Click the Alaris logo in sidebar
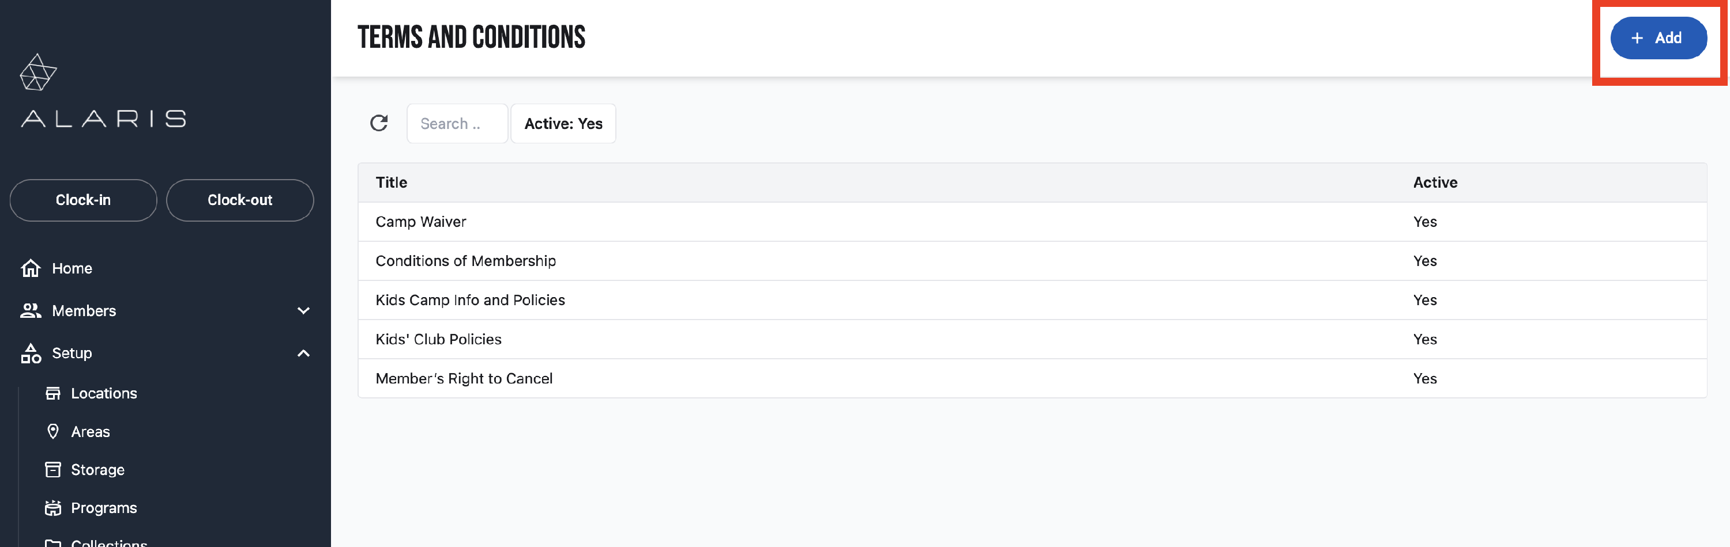This screenshot has width=1730, height=547. (x=103, y=90)
